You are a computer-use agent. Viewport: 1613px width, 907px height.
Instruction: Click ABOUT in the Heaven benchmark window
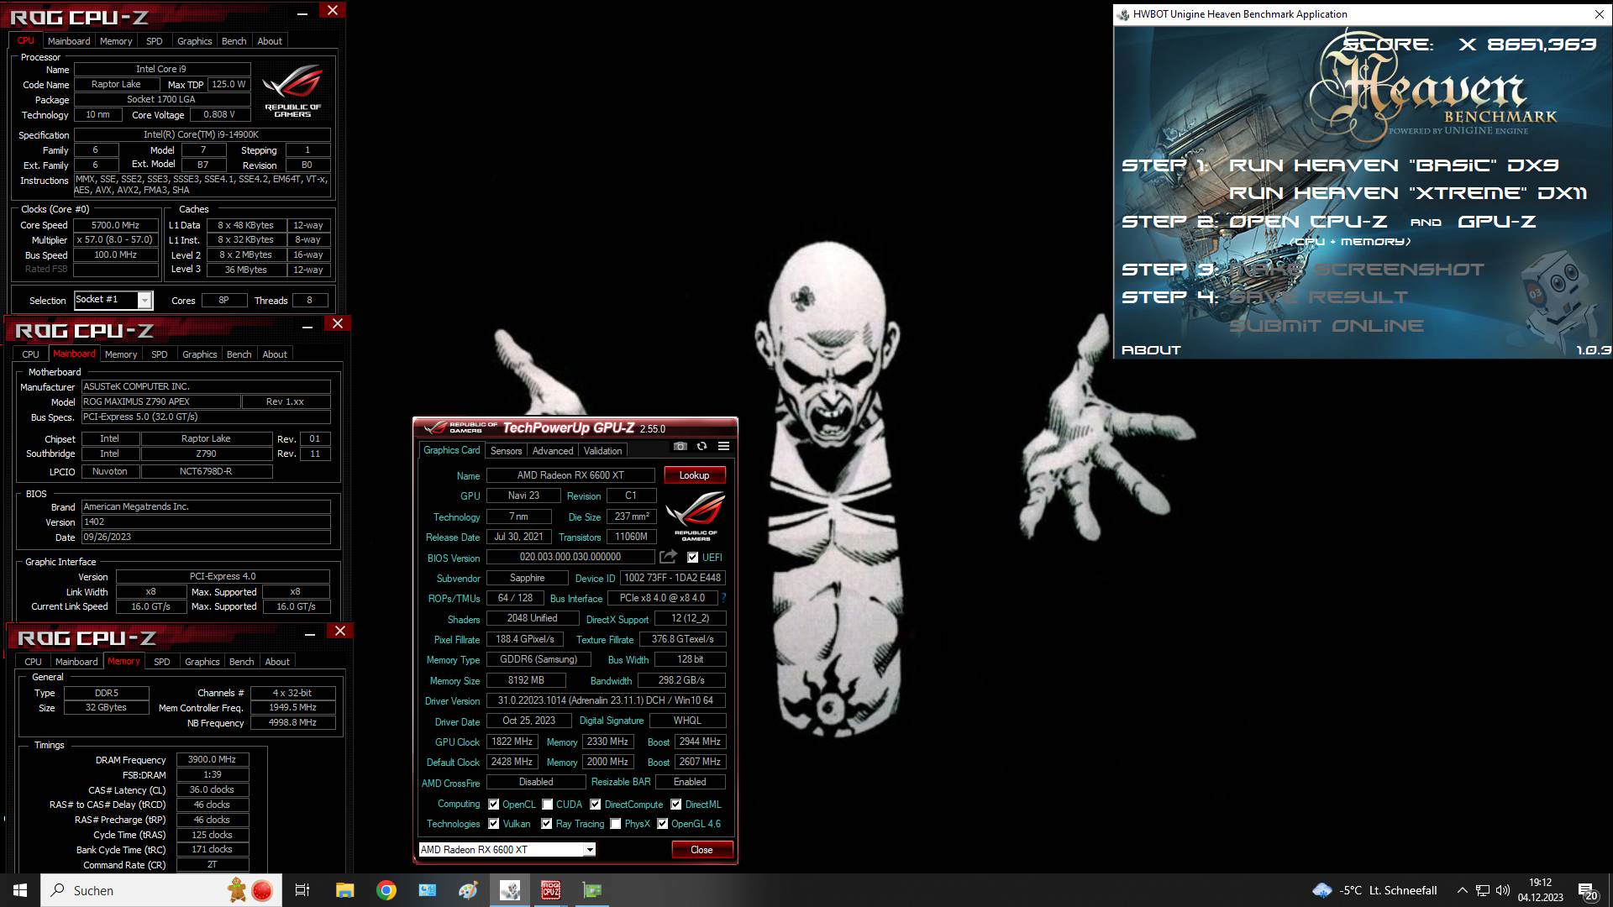[1151, 350]
